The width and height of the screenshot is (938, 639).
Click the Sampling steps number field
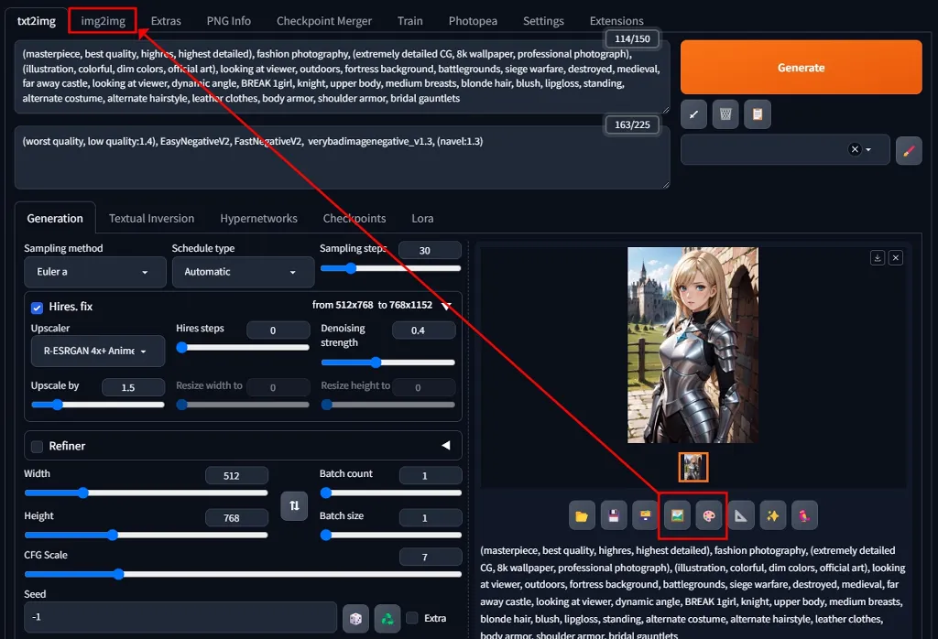[x=430, y=250]
